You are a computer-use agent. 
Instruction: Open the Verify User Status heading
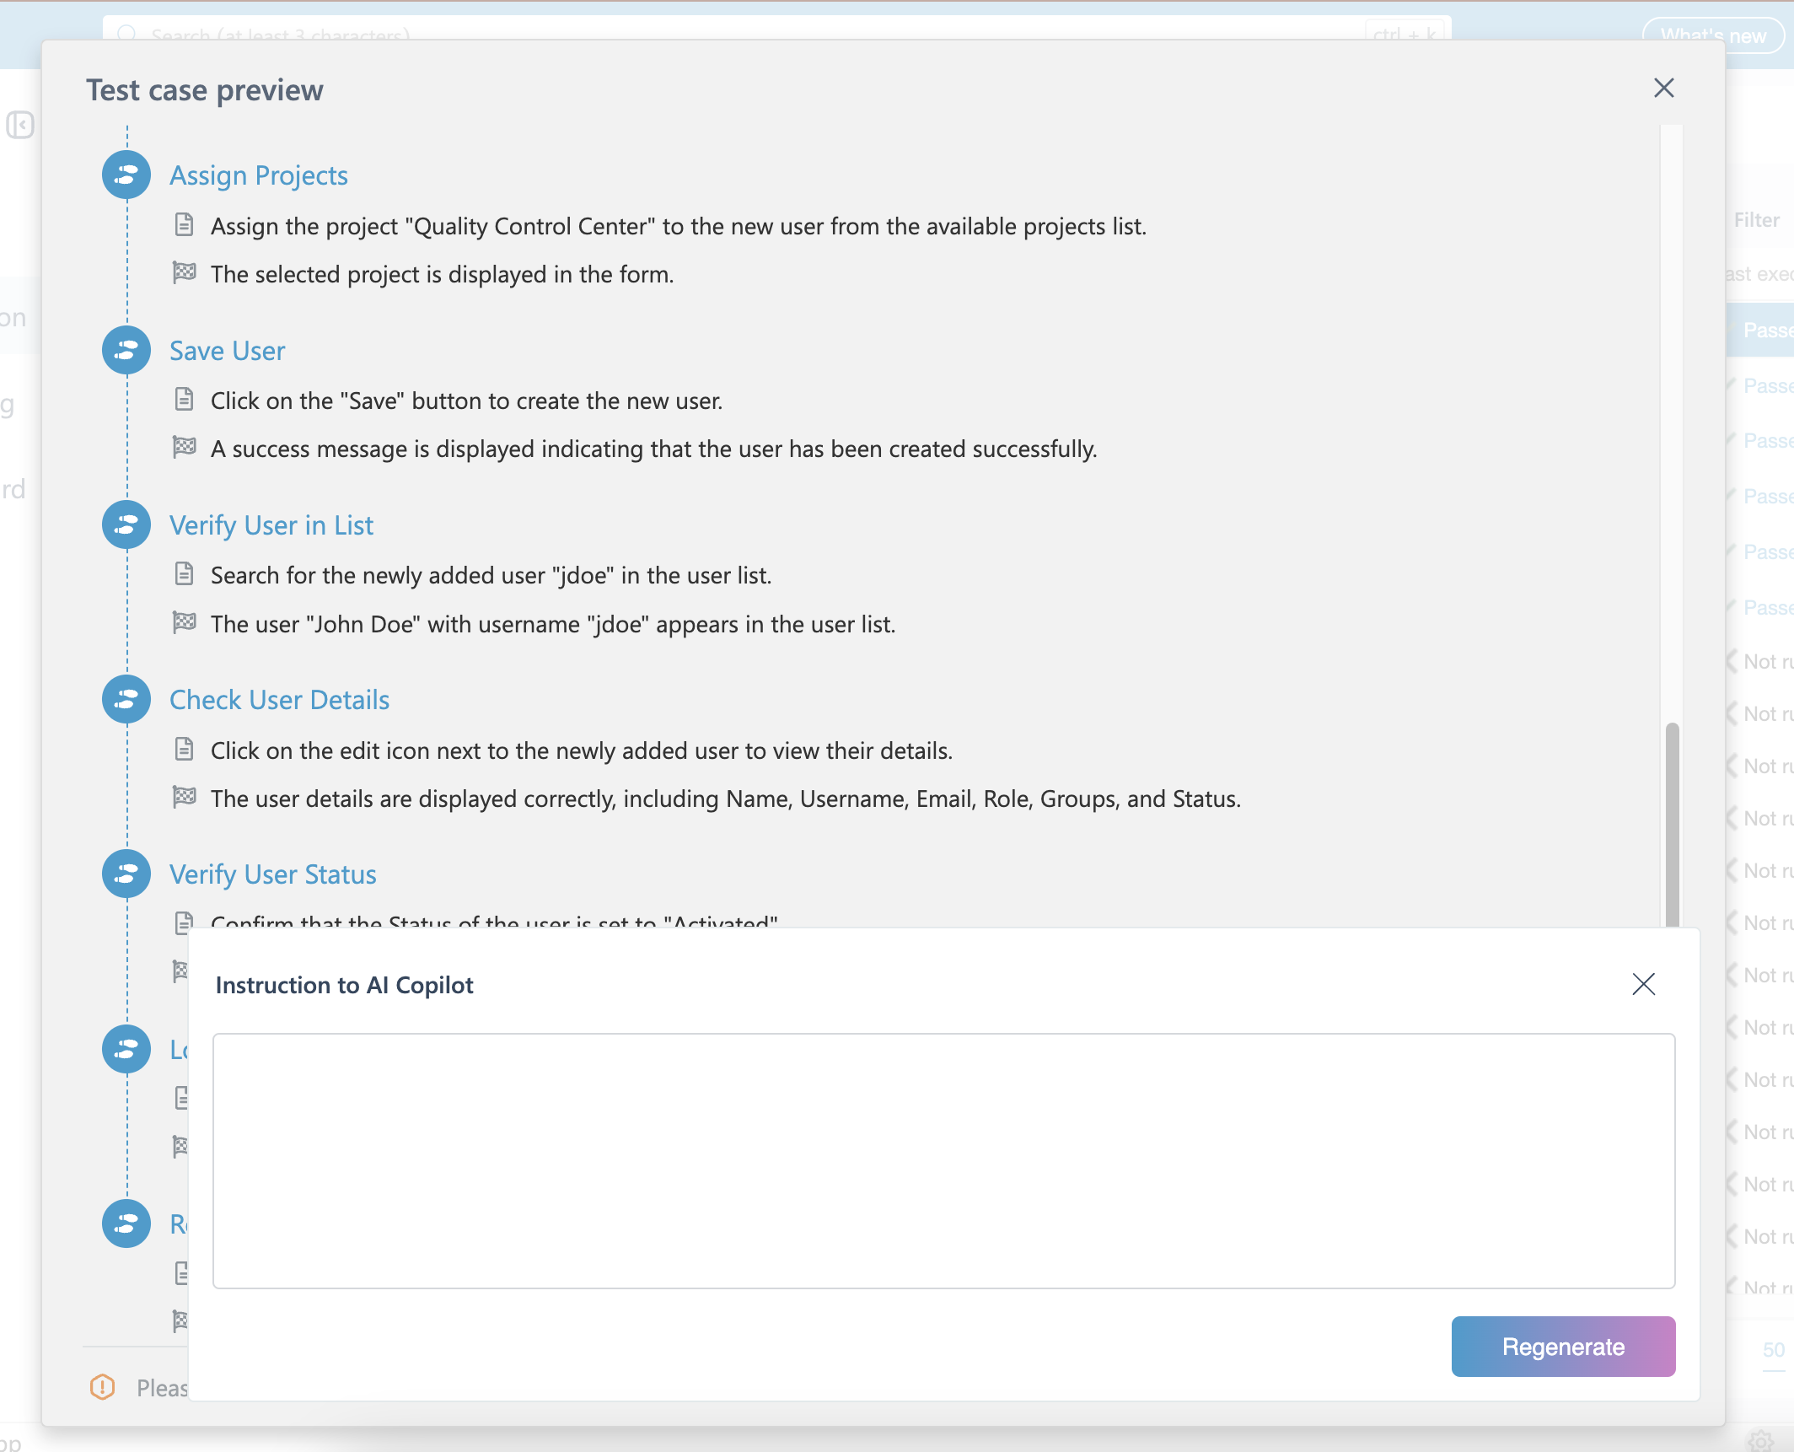pyautogui.click(x=272, y=874)
